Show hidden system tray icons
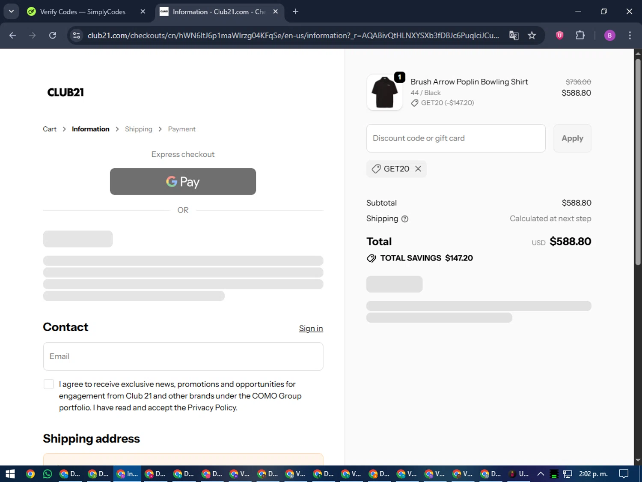The width and height of the screenshot is (642, 482). pyautogui.click(x=541, y=474)
